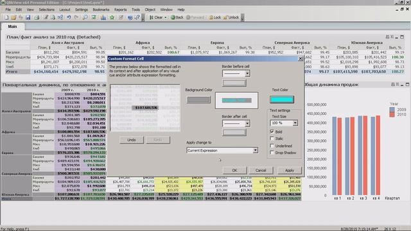
Task: Go Back using the green arrow toolbar button
Action: point(177,17)
